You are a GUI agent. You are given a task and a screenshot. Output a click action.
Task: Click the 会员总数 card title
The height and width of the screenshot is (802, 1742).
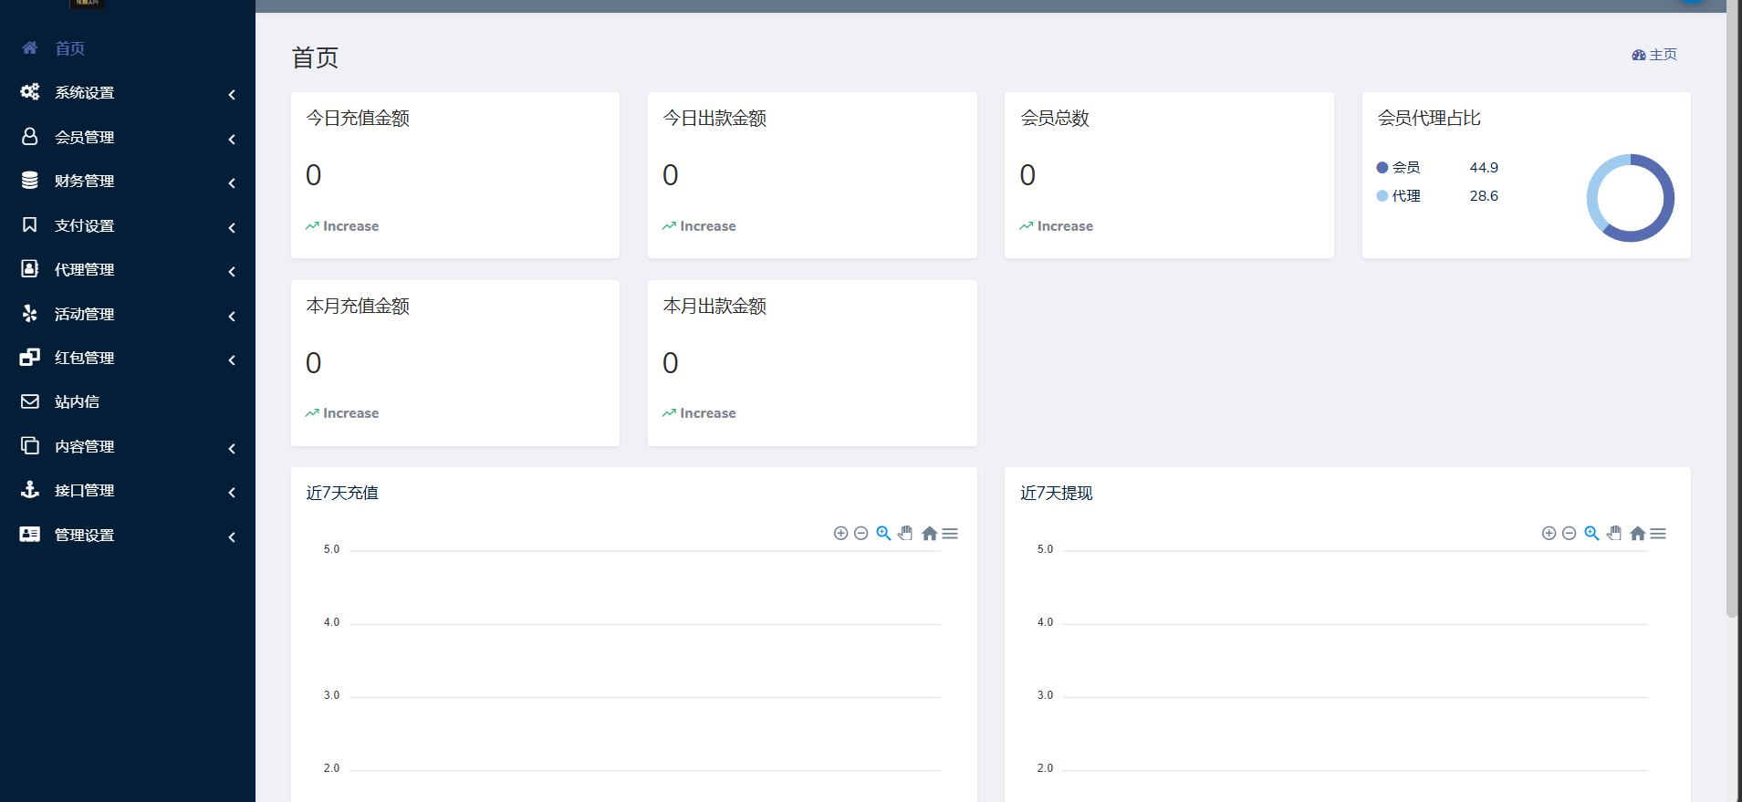1055,118
